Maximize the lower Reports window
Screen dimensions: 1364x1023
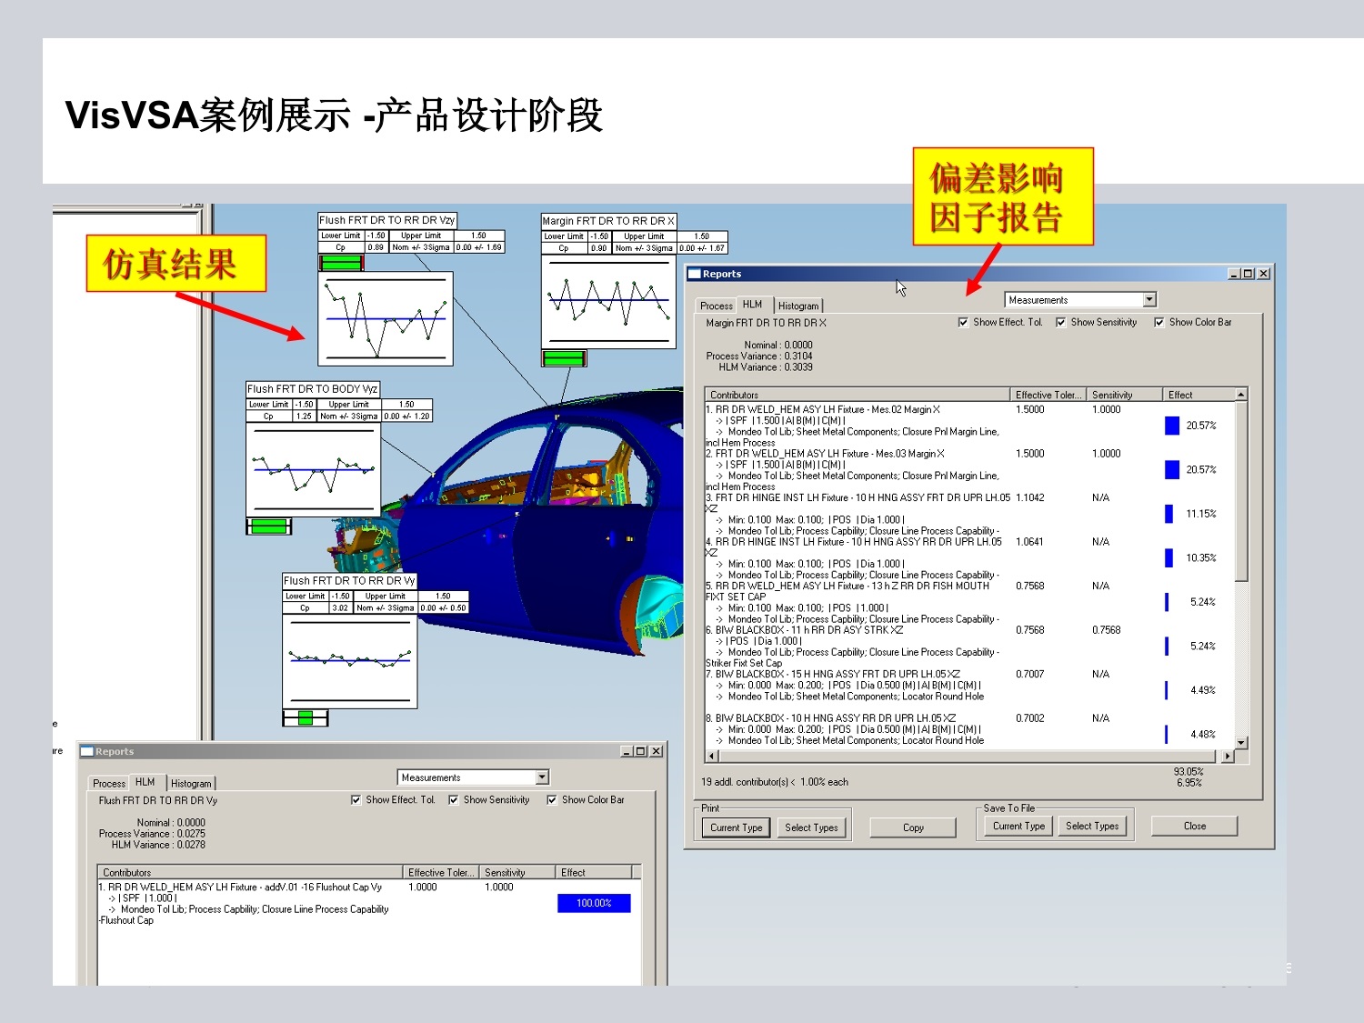[640, 751]
